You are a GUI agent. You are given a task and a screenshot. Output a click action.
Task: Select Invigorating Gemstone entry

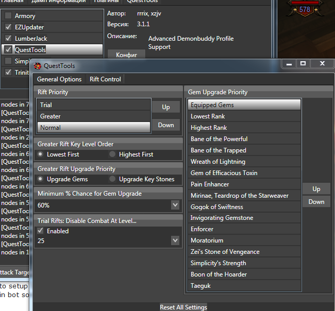[244, 218]
